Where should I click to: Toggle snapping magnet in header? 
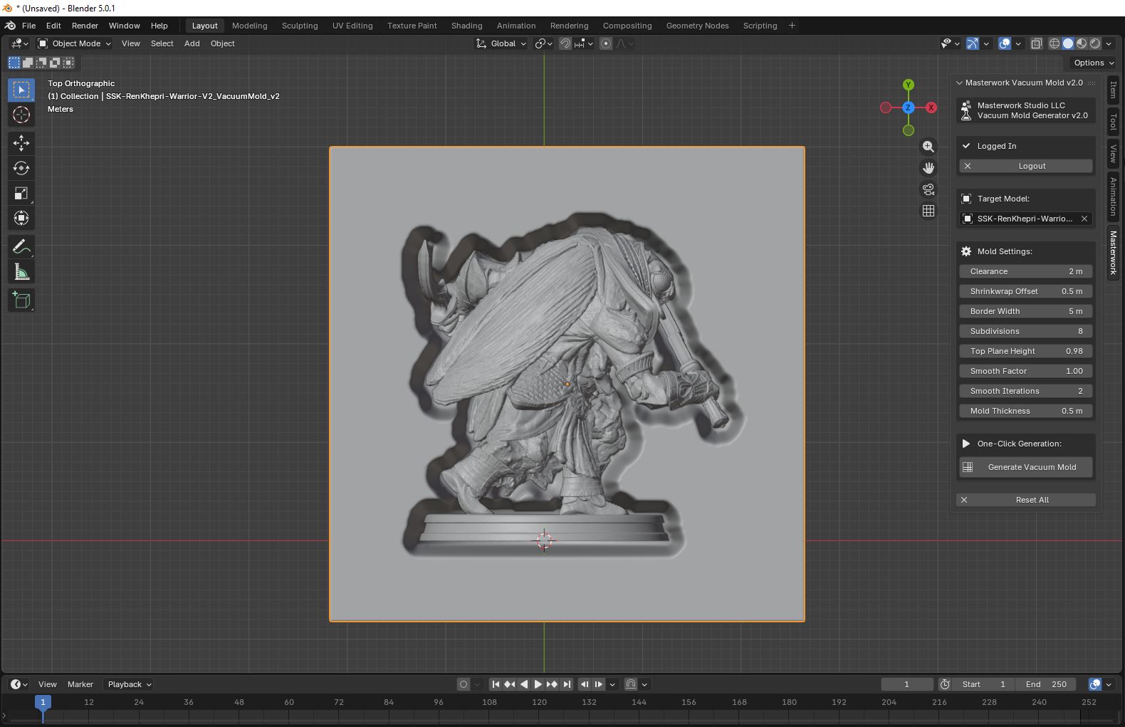(x=565, y=43)
